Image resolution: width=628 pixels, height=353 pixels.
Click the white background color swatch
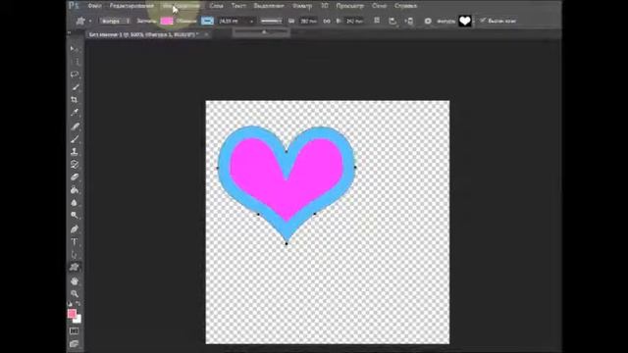[78, 320]
